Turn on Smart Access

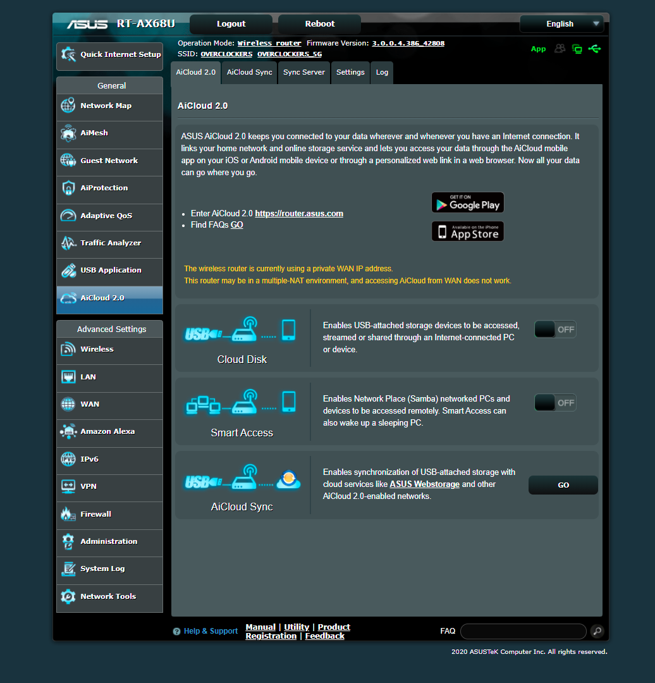[x=555, y=402]
